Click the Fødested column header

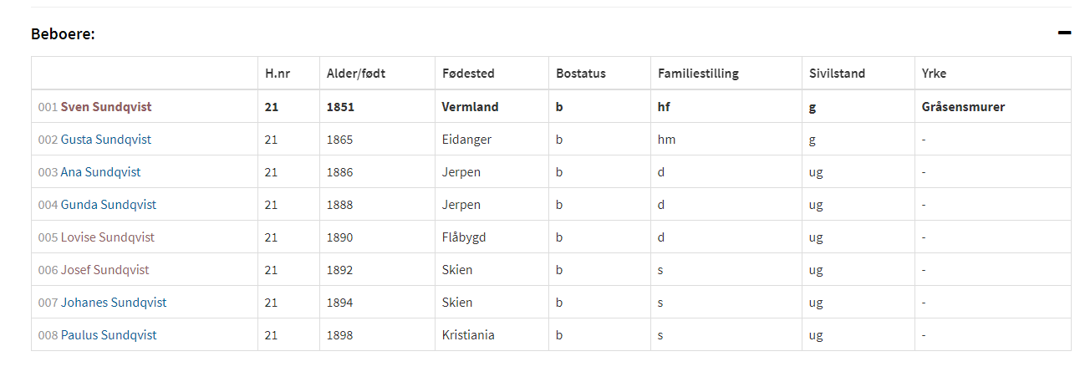468,74
